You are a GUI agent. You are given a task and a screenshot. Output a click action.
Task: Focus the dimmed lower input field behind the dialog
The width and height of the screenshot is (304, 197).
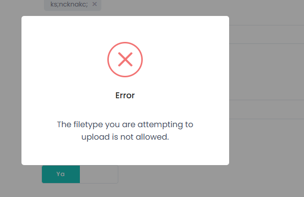point(267,109)
